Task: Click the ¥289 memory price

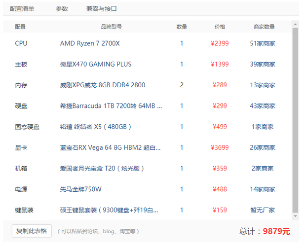Action: pos(220,85)
